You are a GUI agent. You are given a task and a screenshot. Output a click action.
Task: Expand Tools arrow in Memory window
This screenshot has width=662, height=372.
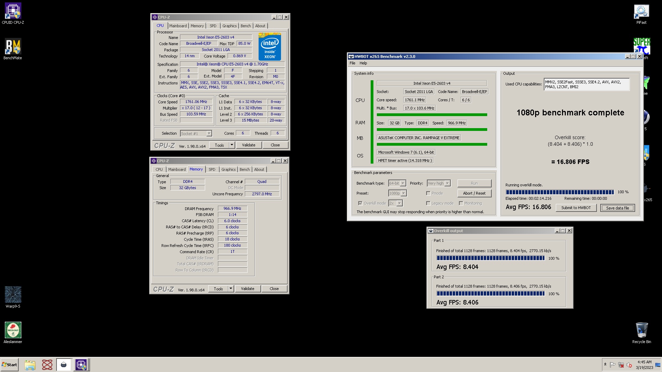[x=231, y=289]
